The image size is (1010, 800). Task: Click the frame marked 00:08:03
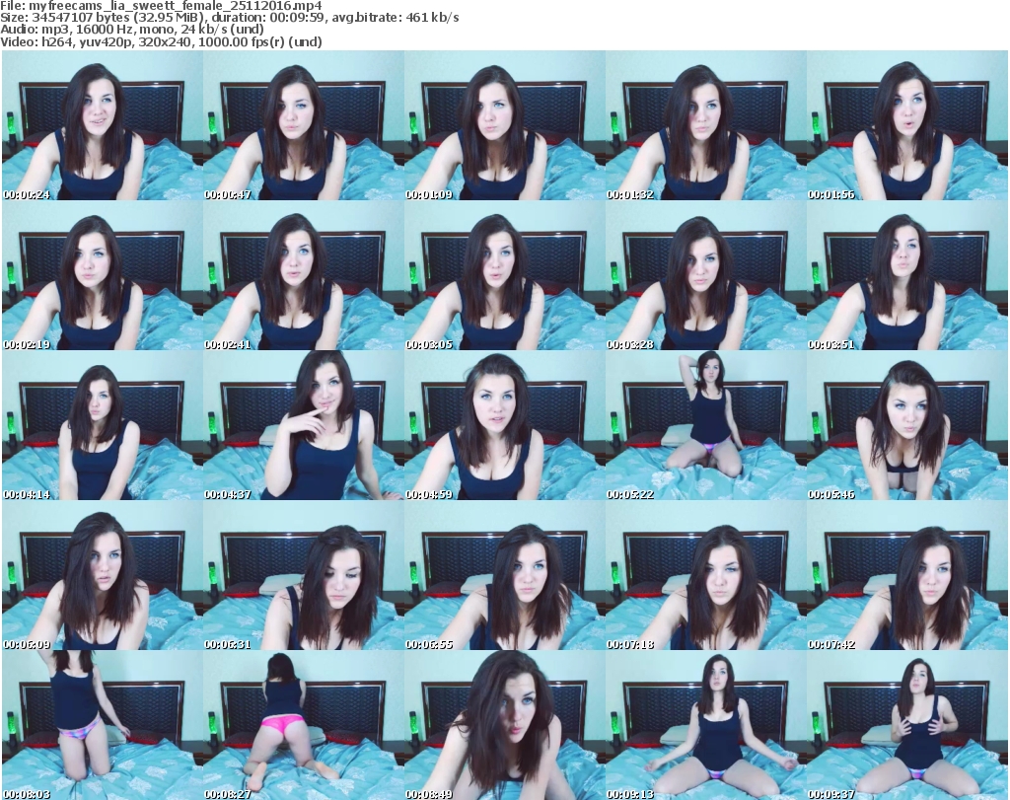pos(102,726)
